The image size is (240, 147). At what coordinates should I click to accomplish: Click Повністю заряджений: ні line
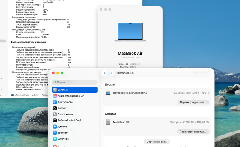coord(43,22)
